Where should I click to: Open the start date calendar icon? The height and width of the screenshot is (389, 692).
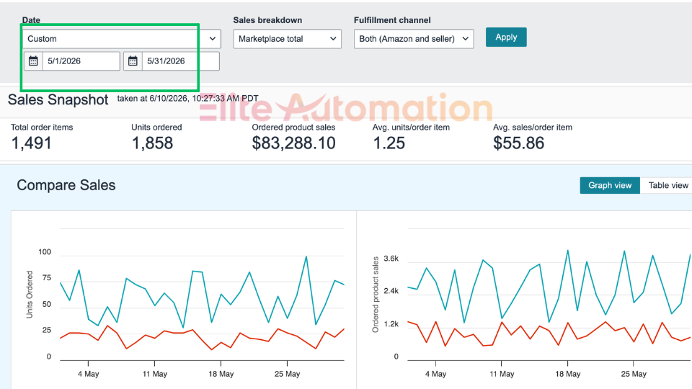point(33,61)
